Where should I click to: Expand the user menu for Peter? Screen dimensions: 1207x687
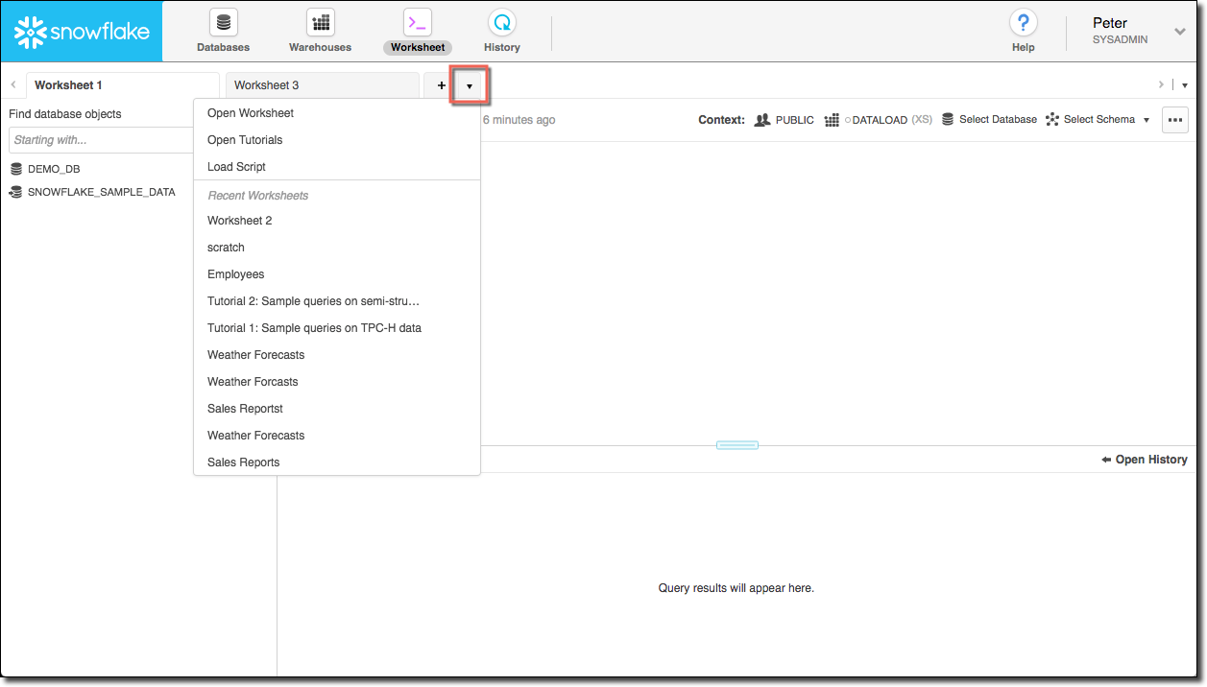tap(1179, 32)
